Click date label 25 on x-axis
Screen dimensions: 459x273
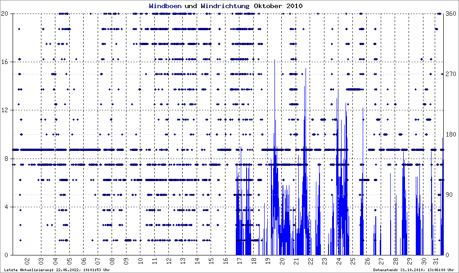(x=353, y=261)
